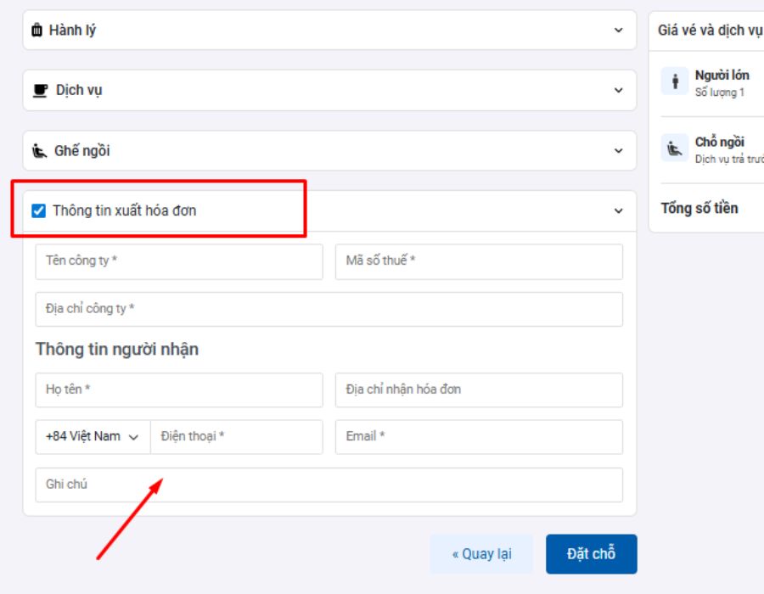
Task: Click the Thông tin người nhận heading
Action: [x=117, y=349]
